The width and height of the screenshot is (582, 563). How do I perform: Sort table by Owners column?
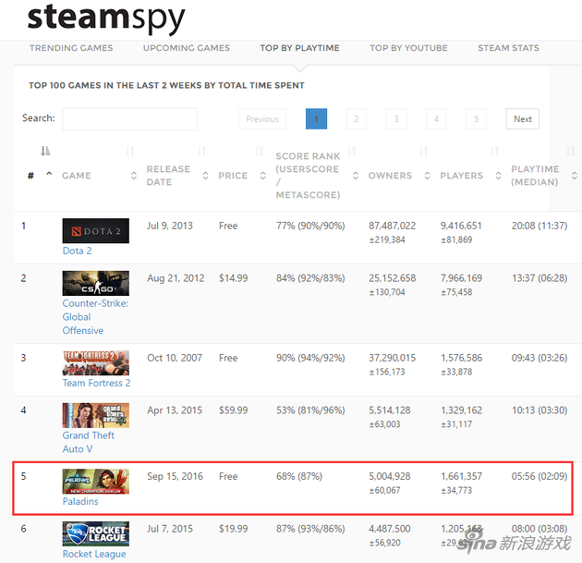[390, 176]
